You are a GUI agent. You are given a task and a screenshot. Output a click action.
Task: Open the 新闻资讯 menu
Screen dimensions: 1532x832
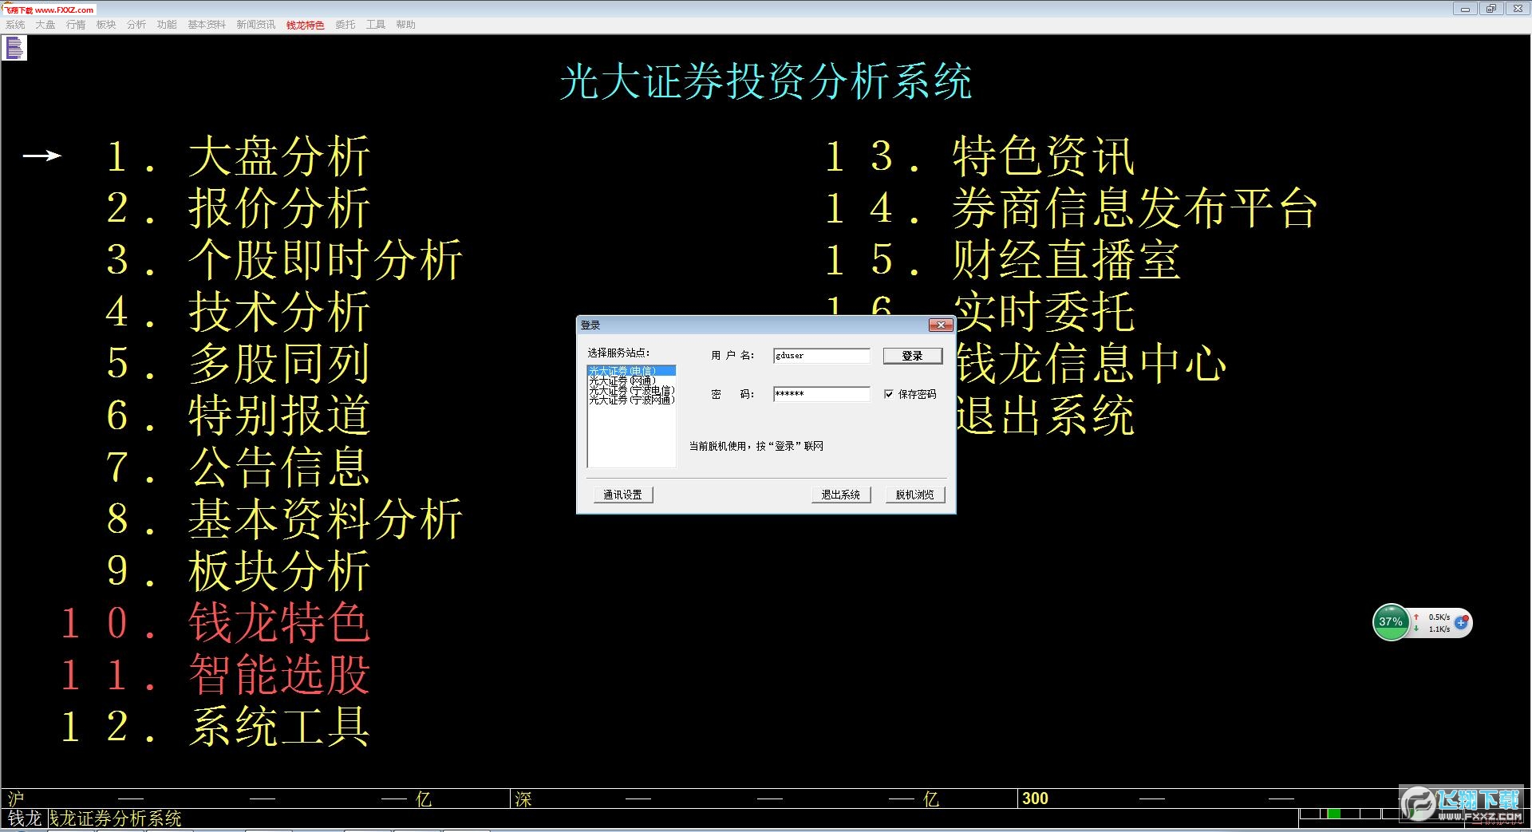256,25
